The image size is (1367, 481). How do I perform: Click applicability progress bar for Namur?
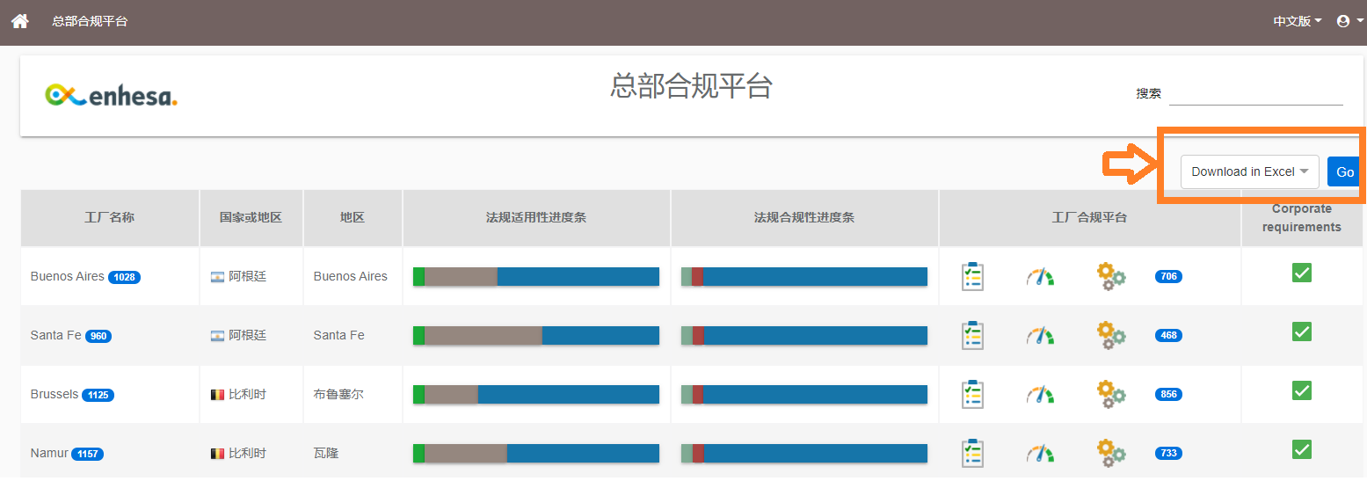pyautogui.click(x=536, y=453)
